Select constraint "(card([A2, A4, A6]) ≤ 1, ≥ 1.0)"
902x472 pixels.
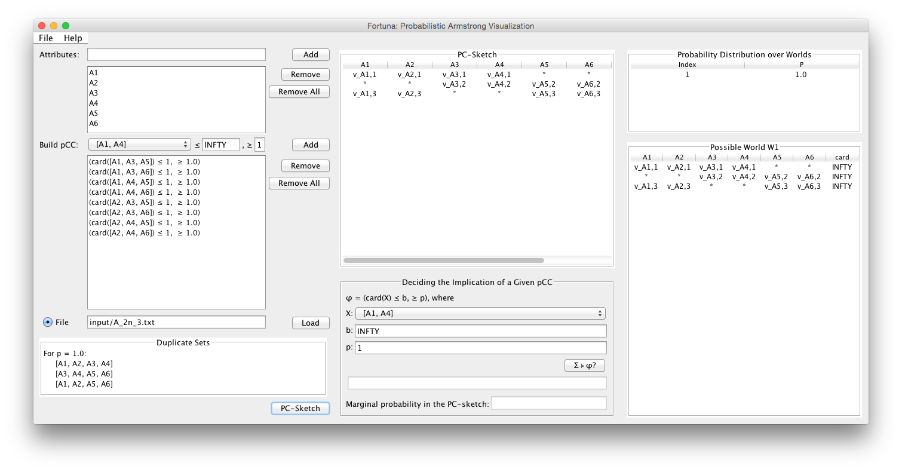click(176, 232)
